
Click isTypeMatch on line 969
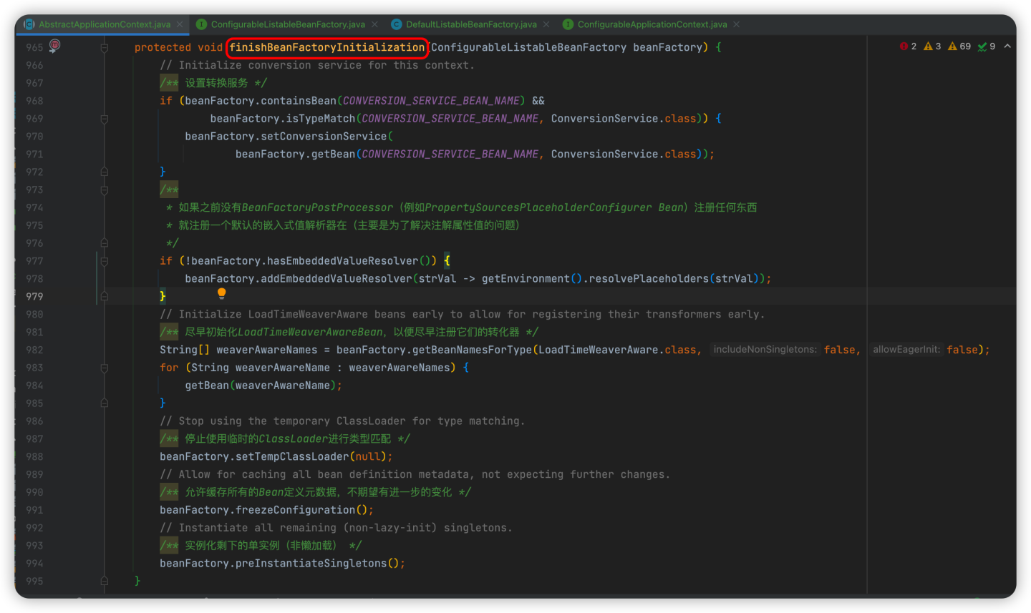point(321,119)
